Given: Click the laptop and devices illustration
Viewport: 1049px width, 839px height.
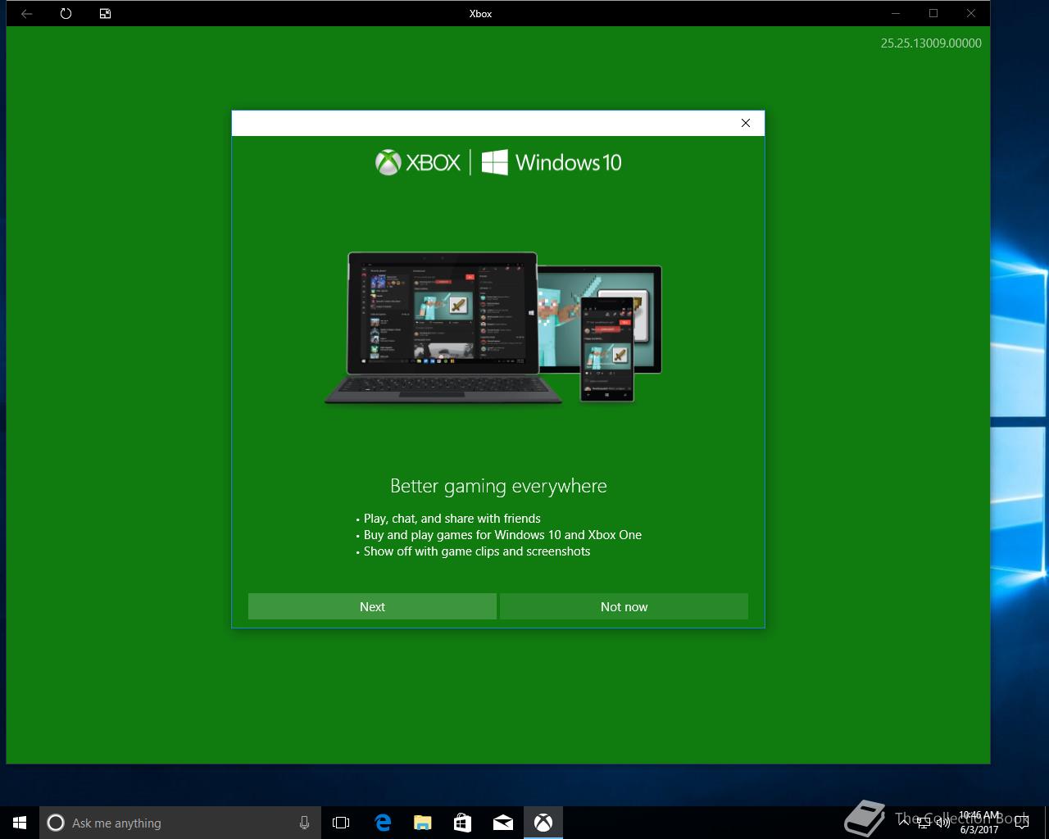Looking at the screenshot, I should coord(493,328).
